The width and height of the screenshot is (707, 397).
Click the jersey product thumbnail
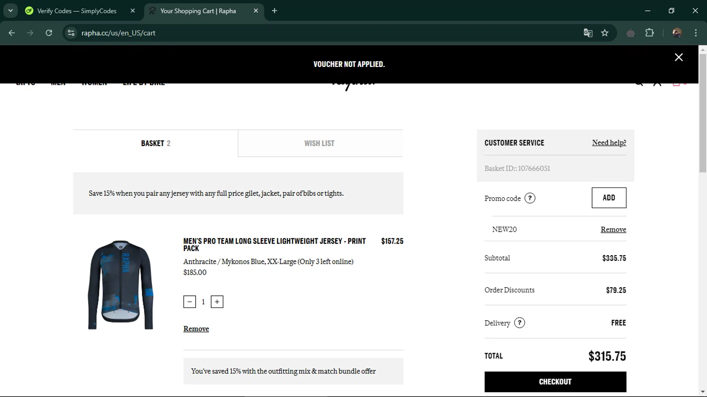[121, 285]
